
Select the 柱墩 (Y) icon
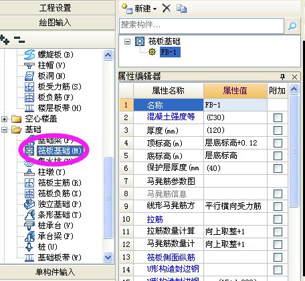[x=29, y=172]
